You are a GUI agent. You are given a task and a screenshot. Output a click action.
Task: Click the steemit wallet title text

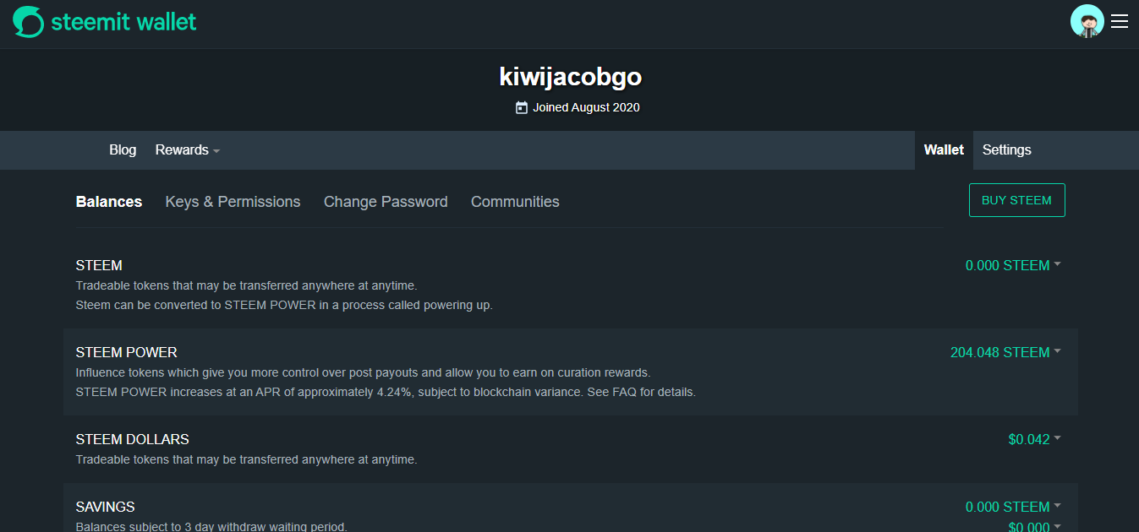point(123,22)
